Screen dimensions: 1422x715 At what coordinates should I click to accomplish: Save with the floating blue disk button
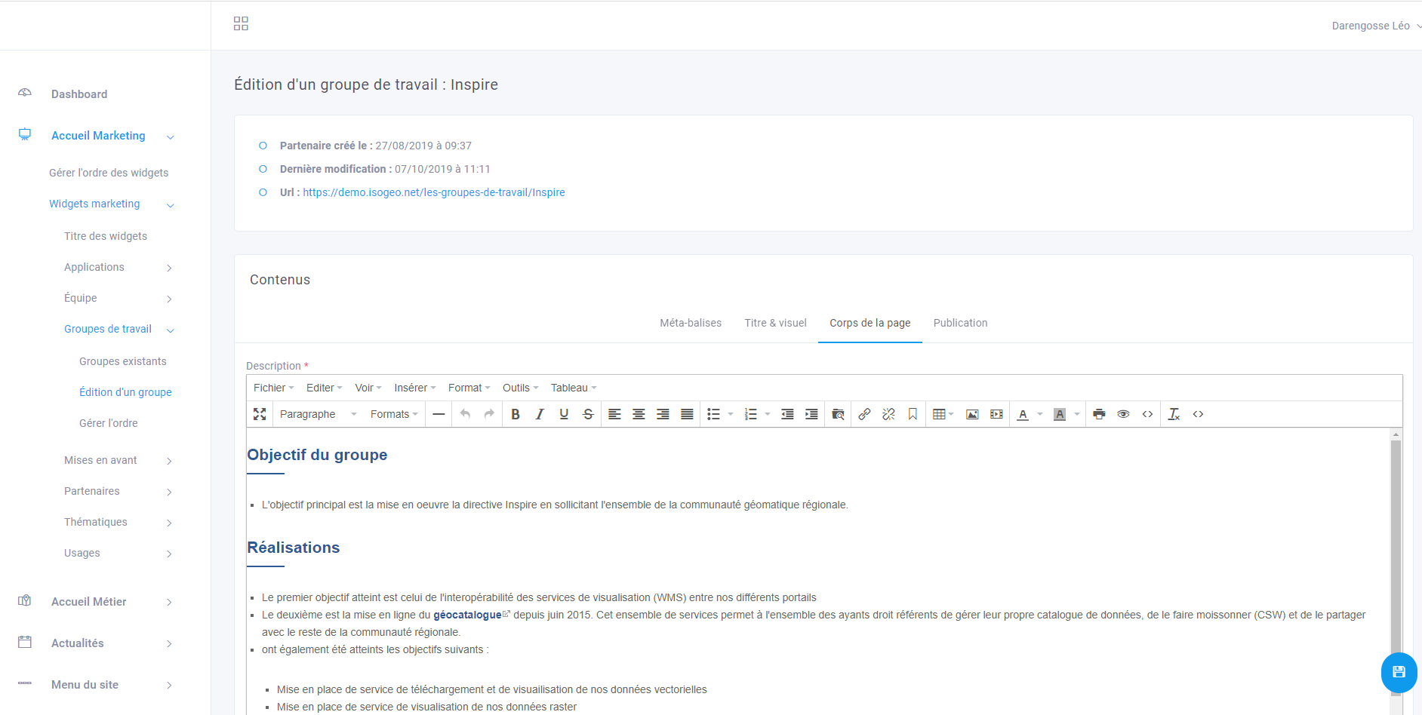1399,672
